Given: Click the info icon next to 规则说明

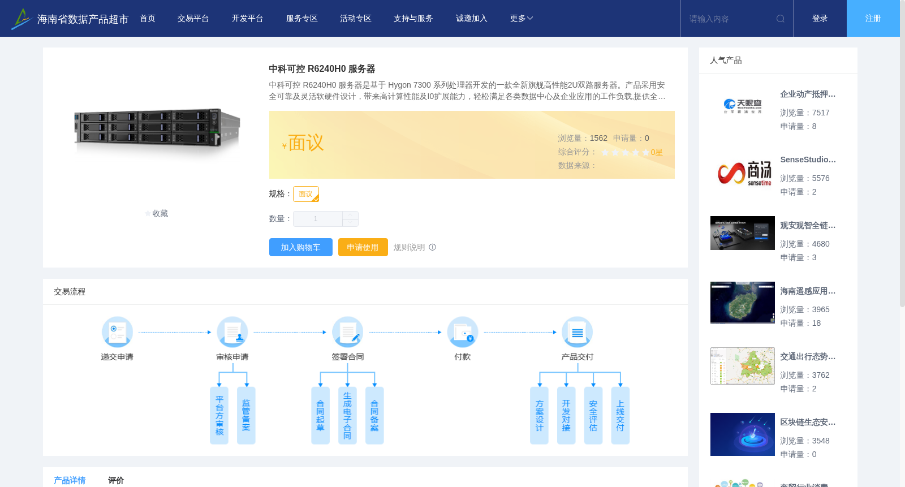Looking at the screenshot, I should tap(433, 247).
